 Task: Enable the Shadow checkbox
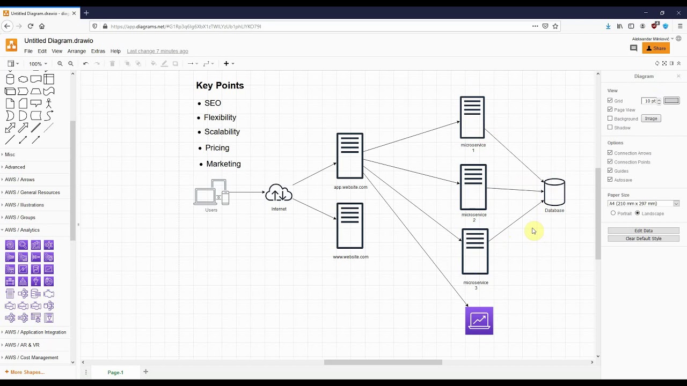coord(610,128)
